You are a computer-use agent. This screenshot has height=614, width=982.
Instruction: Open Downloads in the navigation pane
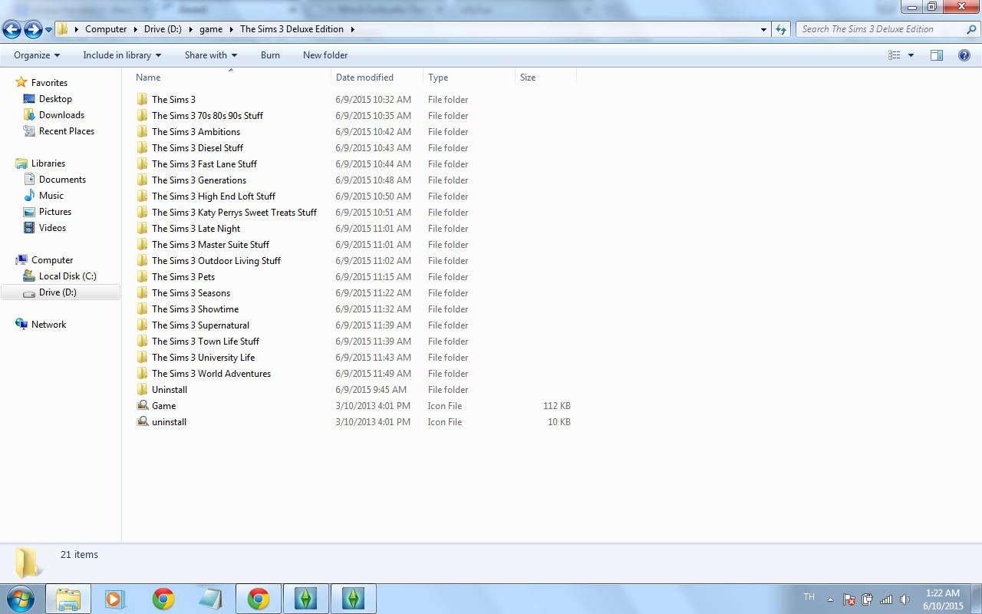coord(61,115)
